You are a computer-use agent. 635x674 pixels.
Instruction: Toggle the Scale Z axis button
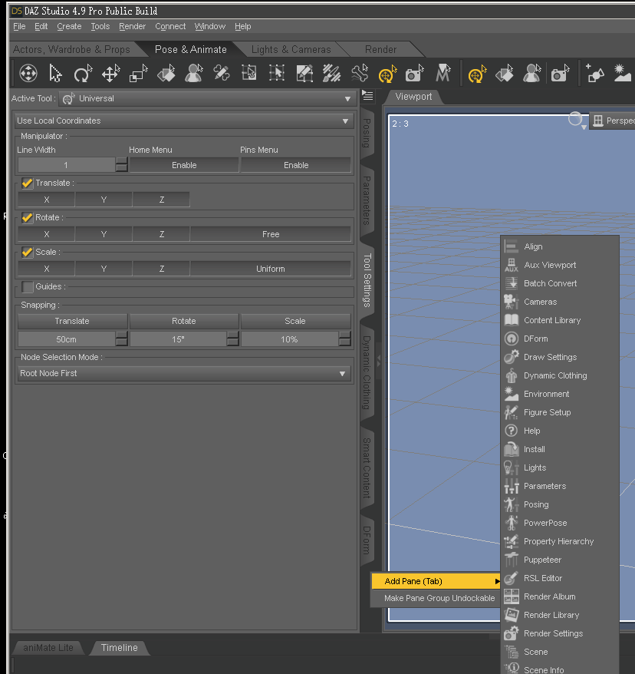click(161, 269)
